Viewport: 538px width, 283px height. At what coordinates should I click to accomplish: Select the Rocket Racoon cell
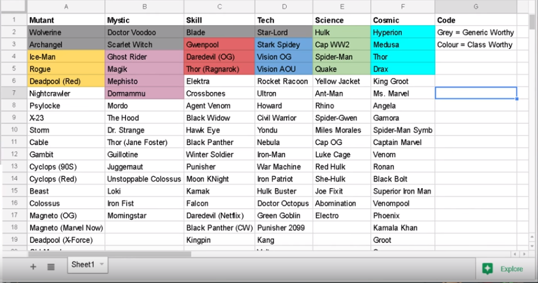[x=284, y=81]
